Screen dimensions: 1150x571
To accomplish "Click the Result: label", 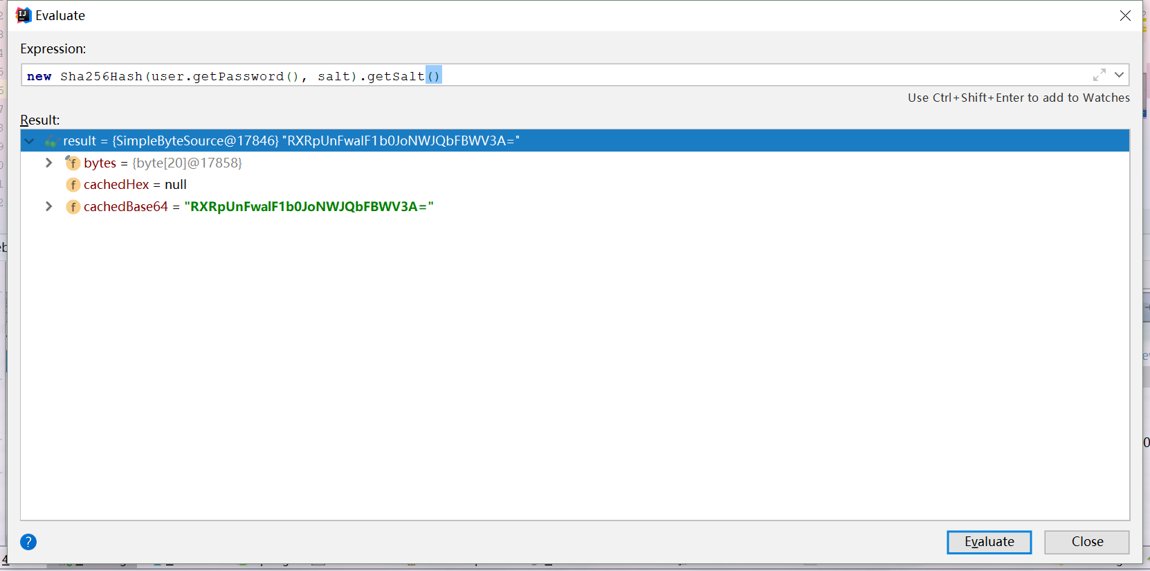I will (40, 120).
